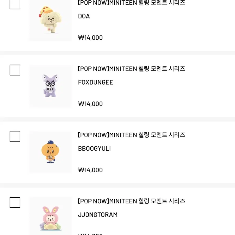Viewport: 235px width, 235px height.
Task: Open the BBOOGYULI orange figure image
Action: (x=50, y=152)
